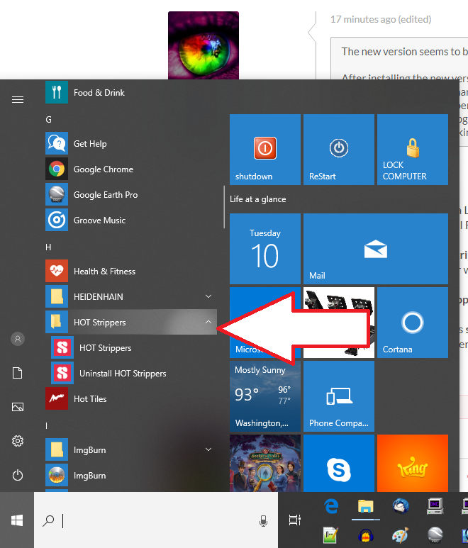The width and height of the screenshot is (468, 548).
Task: Open Documents from Start sidebar
Action: click(18, 373)
